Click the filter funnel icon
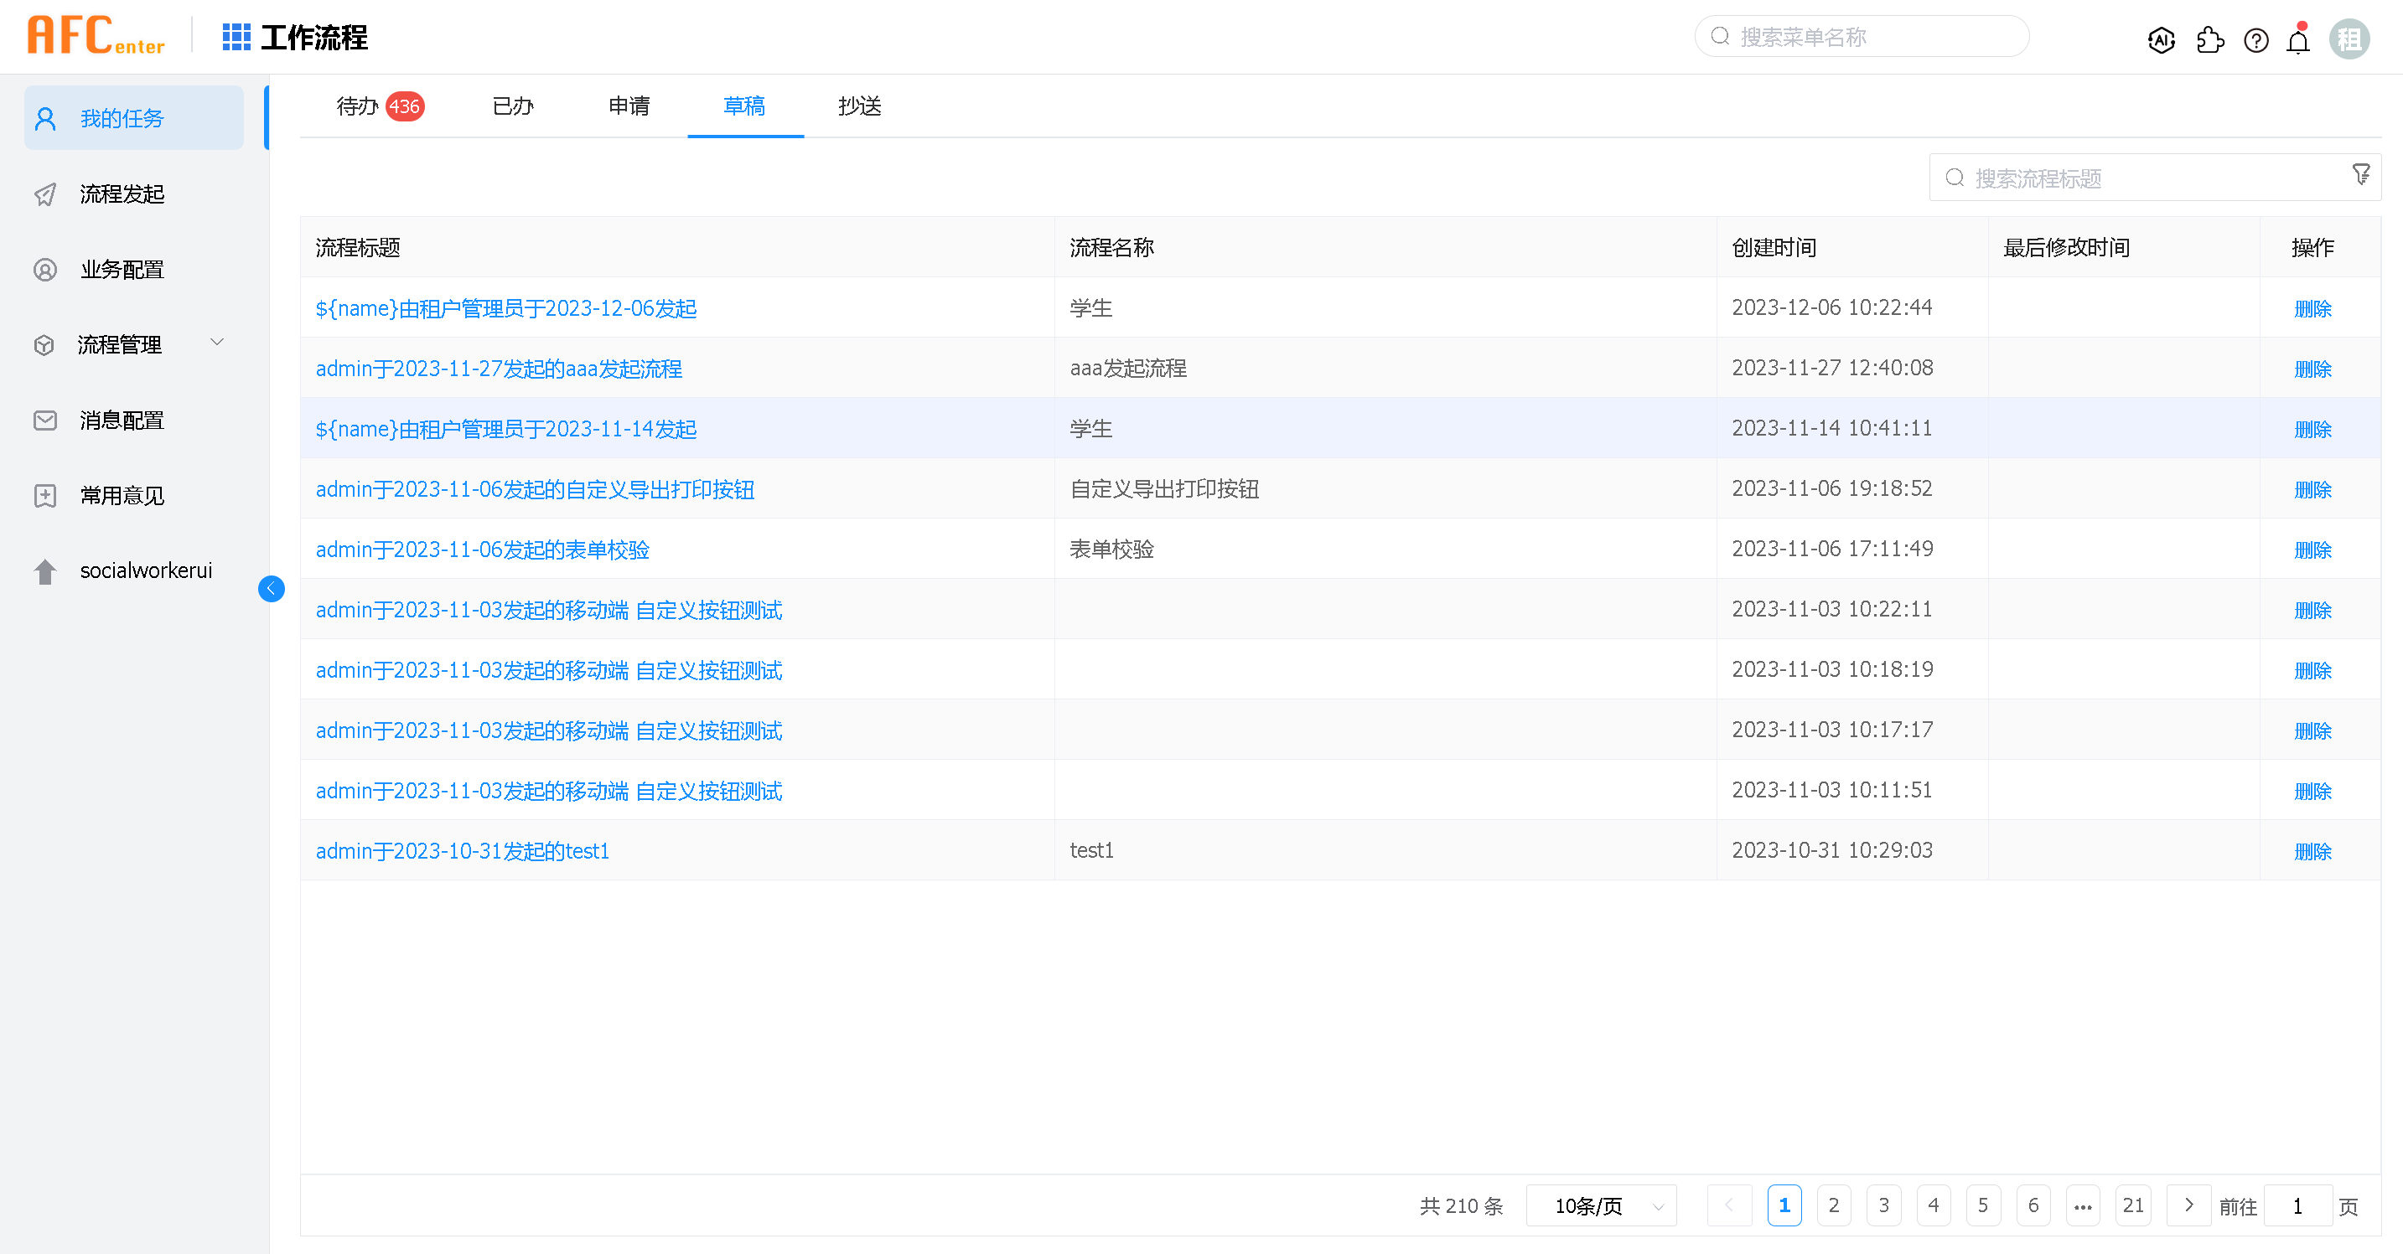This screenshot has width=2403, height=1254. (2360, 175)
